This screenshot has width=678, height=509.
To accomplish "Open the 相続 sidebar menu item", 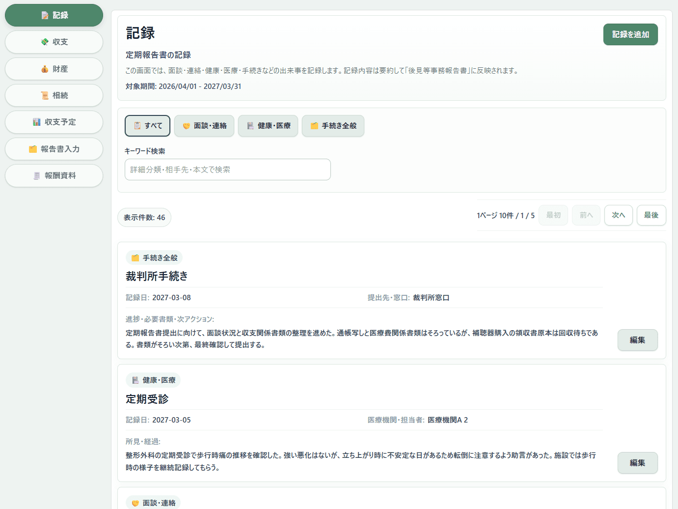I will pyautogui.click(x=54, y=95).
